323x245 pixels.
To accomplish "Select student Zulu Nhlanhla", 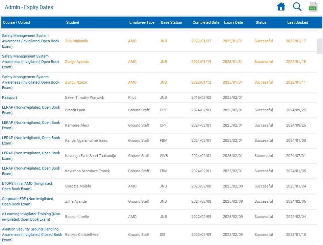I will point(76,41).
